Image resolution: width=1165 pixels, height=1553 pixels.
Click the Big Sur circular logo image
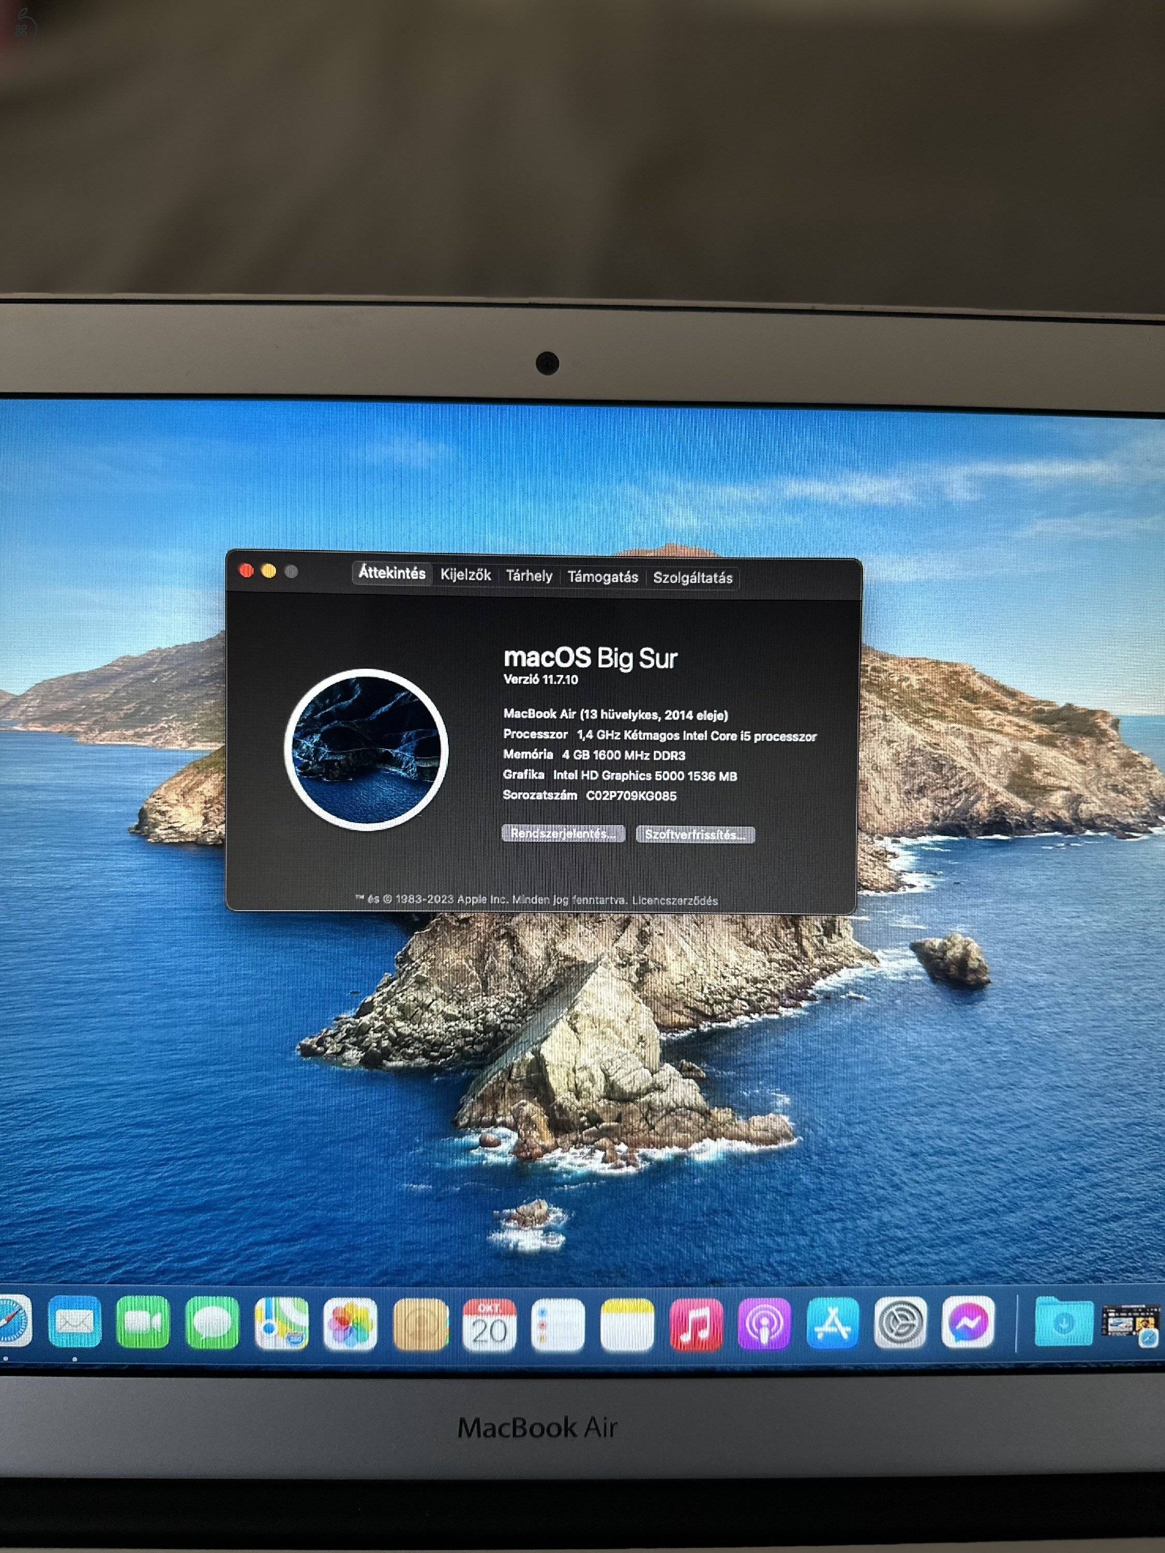tap(366, 749)
